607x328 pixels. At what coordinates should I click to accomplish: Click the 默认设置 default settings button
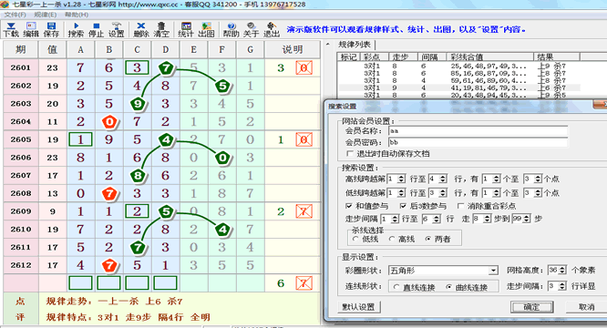(359, 307)
